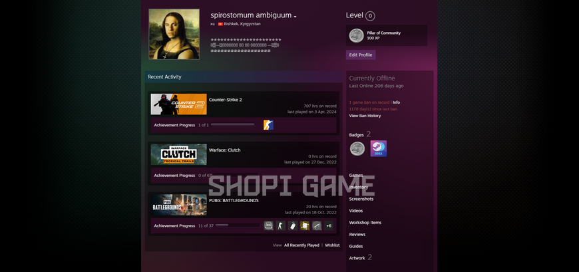Expand the spirostomum ambiguum name dropdown arrow
The height and width of the screenshot is (272, 579).
pos(295,17)
